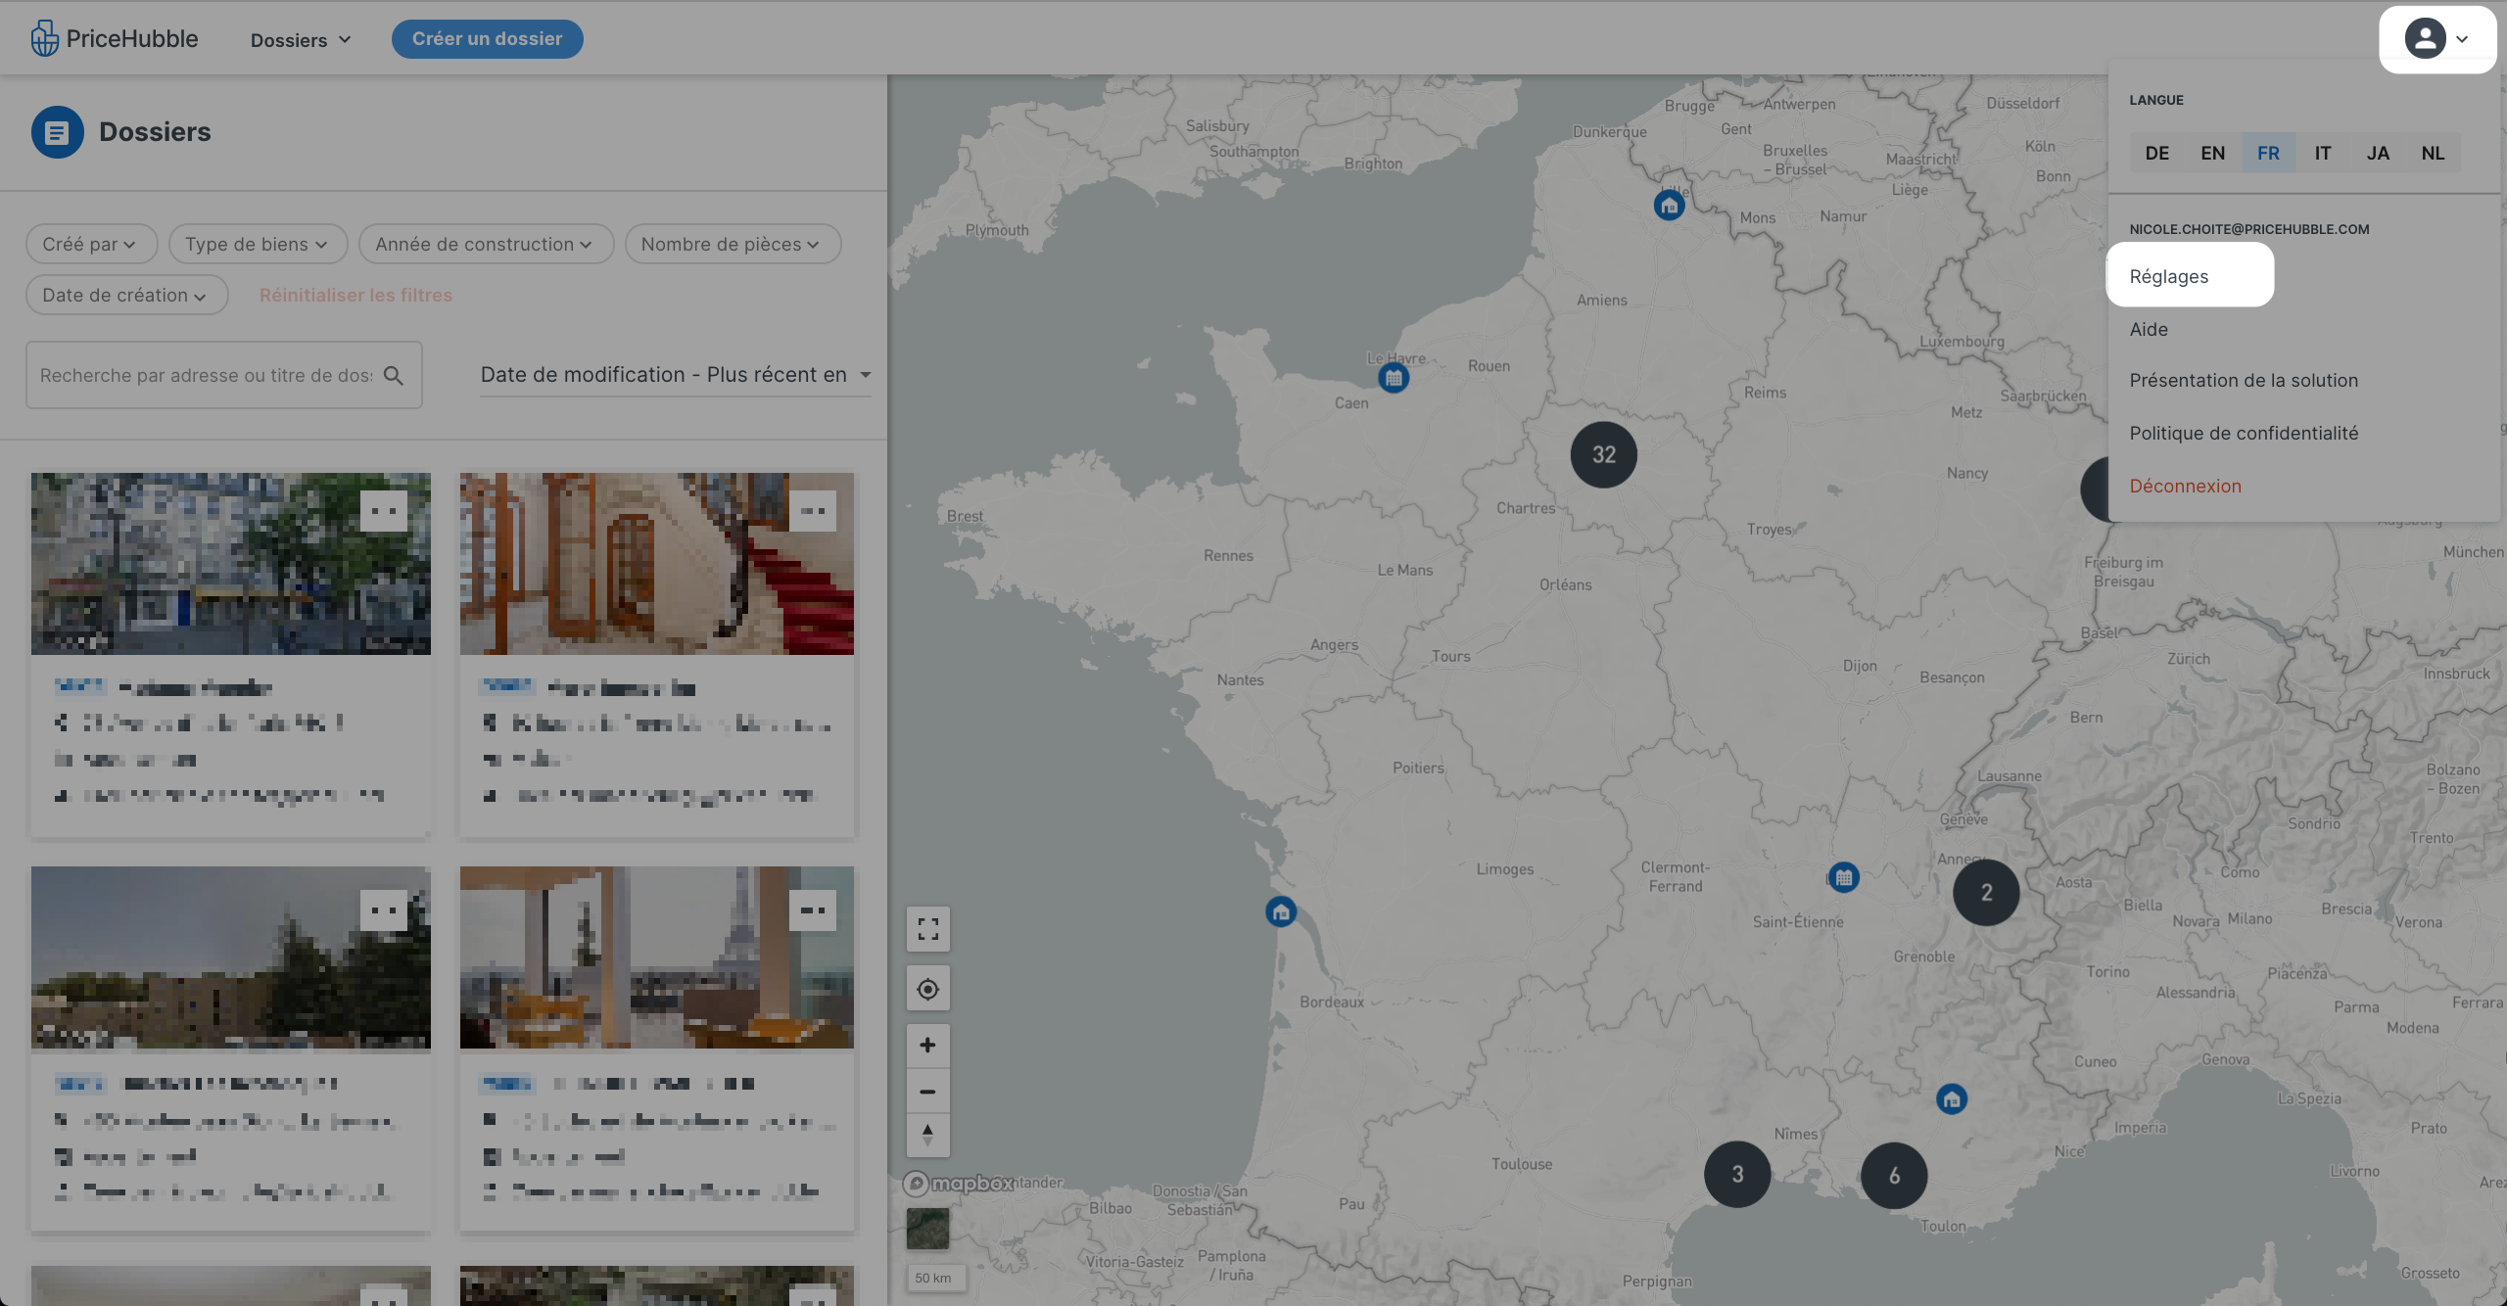Click the house marker north of Toulon
This screenshot has height=1306, width=2507.
(1952, 1098)
